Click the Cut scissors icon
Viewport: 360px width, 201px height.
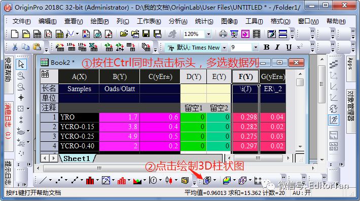click(x=15, y=47)
